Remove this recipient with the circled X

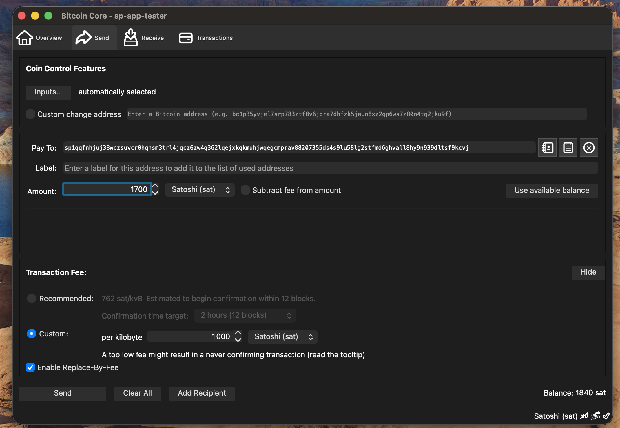point(589,148)
